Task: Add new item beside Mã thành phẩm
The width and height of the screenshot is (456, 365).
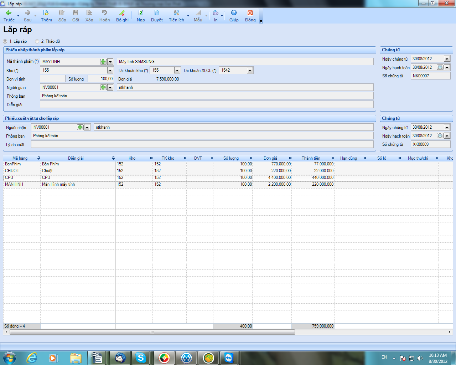Action: (103, 62)
